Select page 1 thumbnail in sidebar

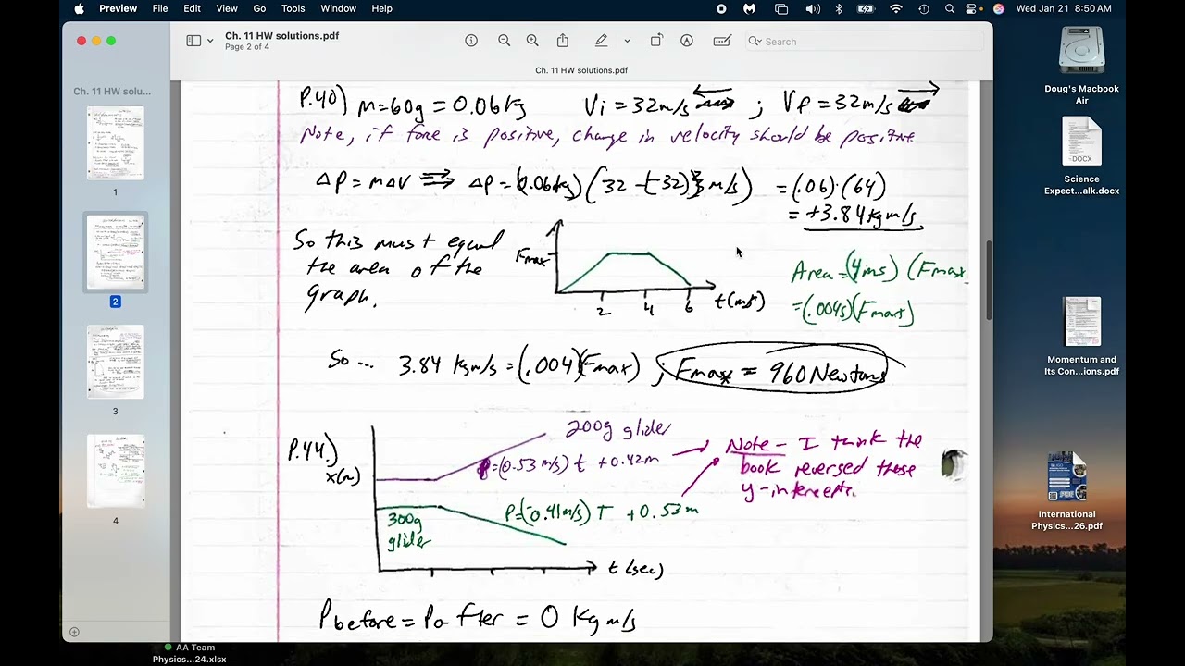(x=116, y=143)
